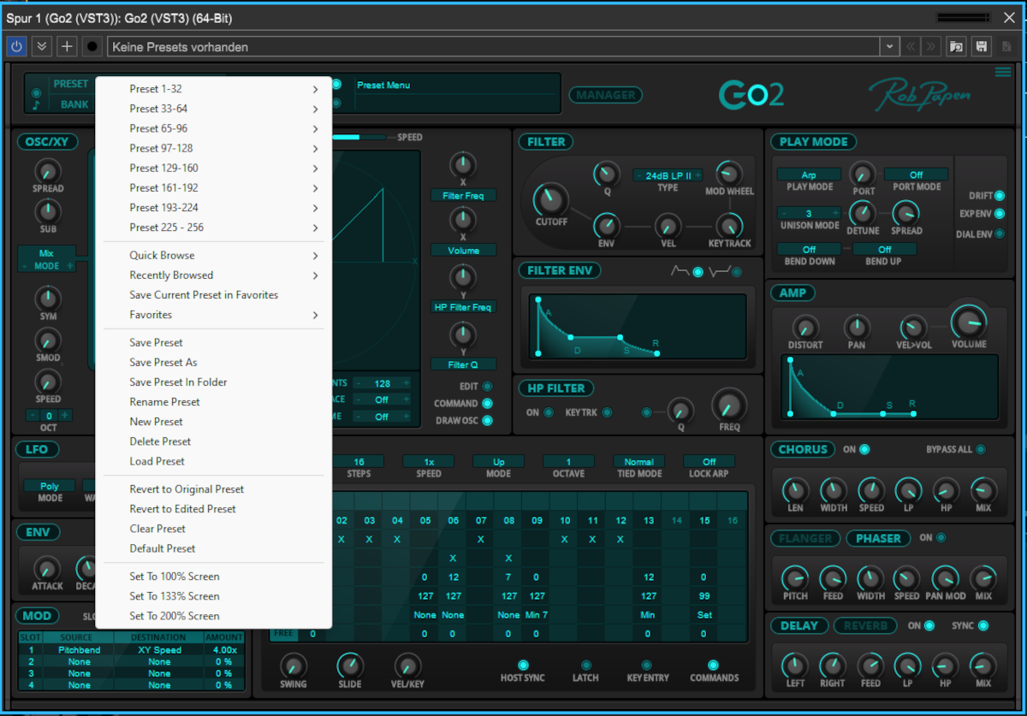The height and width of the screenshot is (716, 1027).
Task: Click the PLAY MODE section header button
Action: pos(813,142)
